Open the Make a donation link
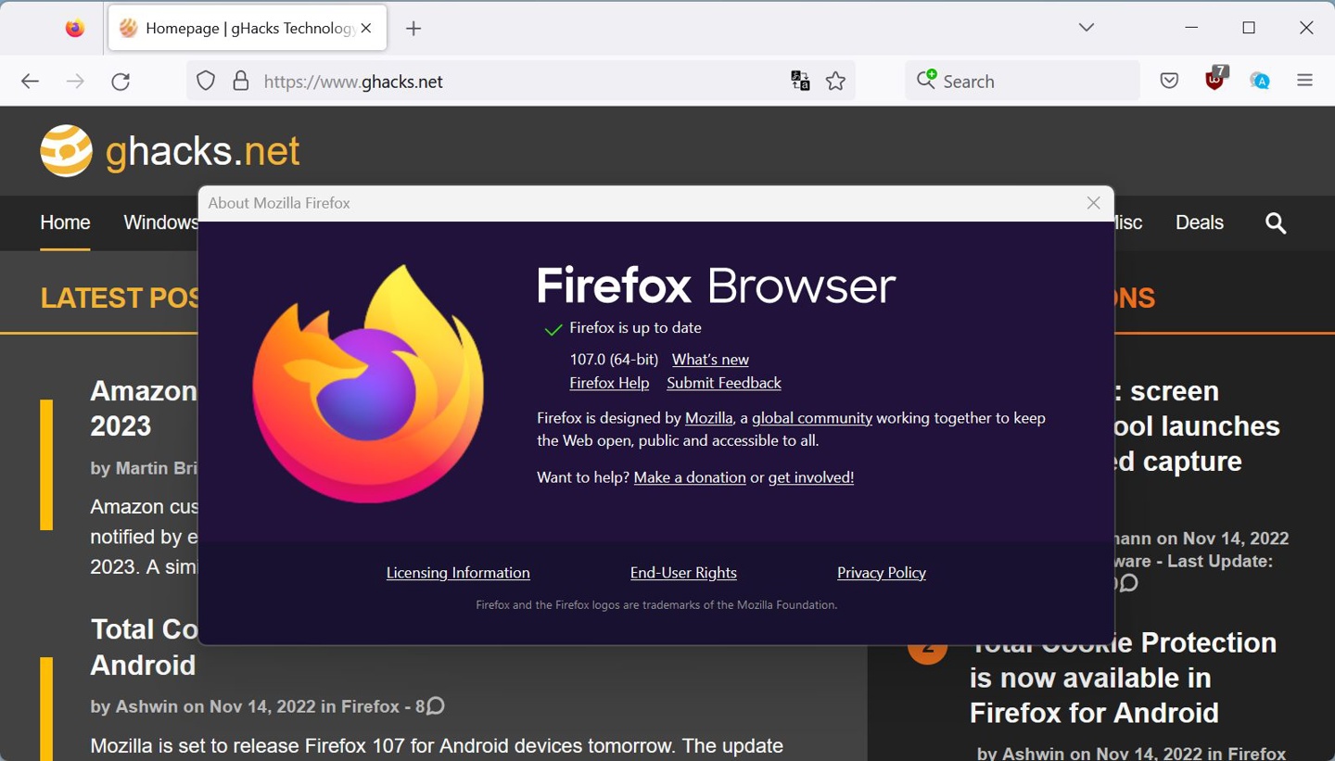The width and height of the screenshot is (1335, 761). click(690, 476)
